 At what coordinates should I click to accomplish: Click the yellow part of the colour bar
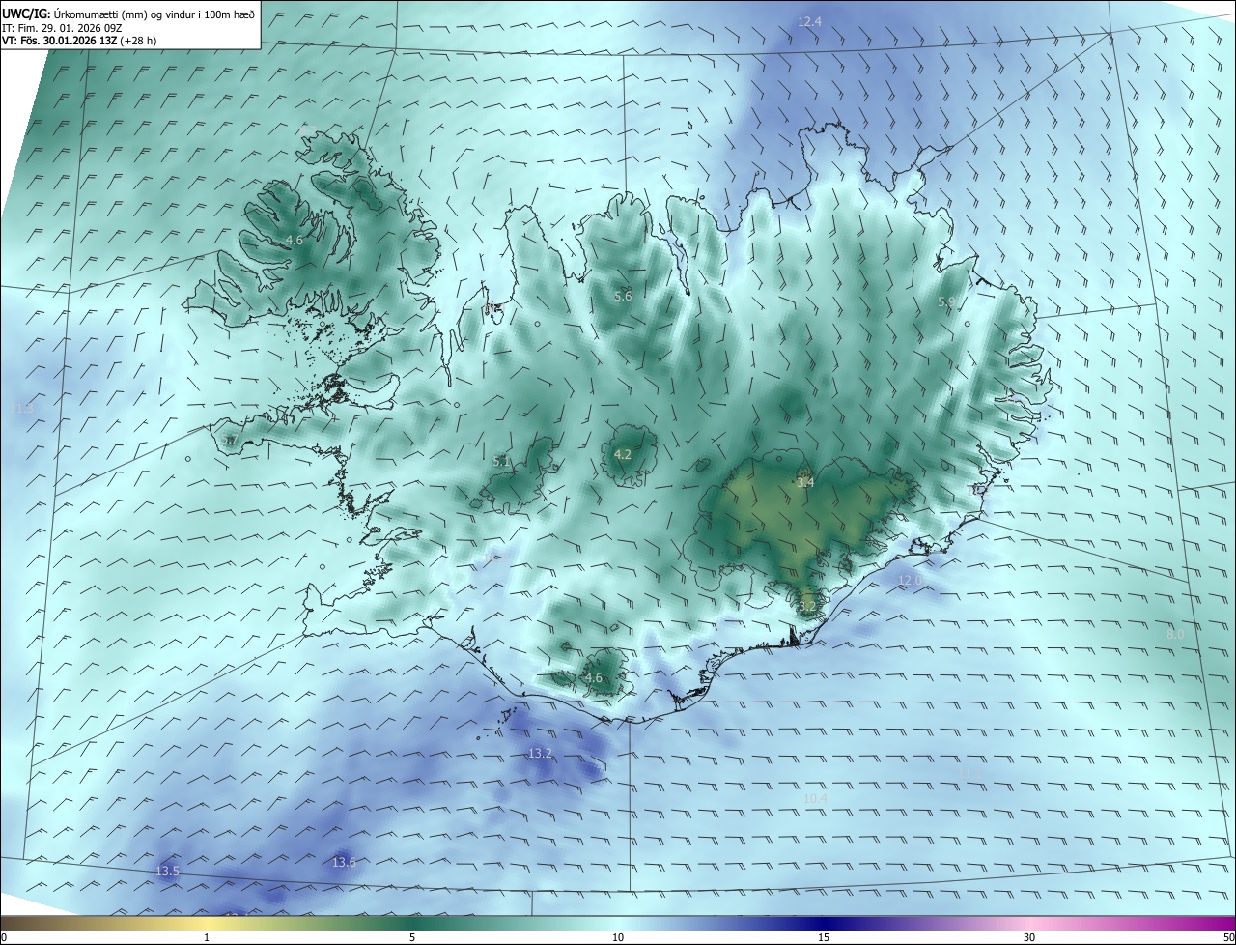pyautogui.click(x=207, y=924)
